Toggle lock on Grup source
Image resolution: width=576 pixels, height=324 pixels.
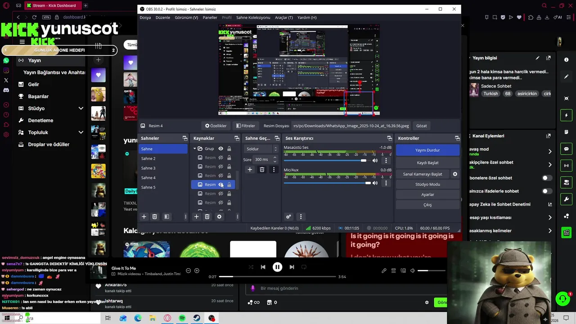[x=229, y=148]
